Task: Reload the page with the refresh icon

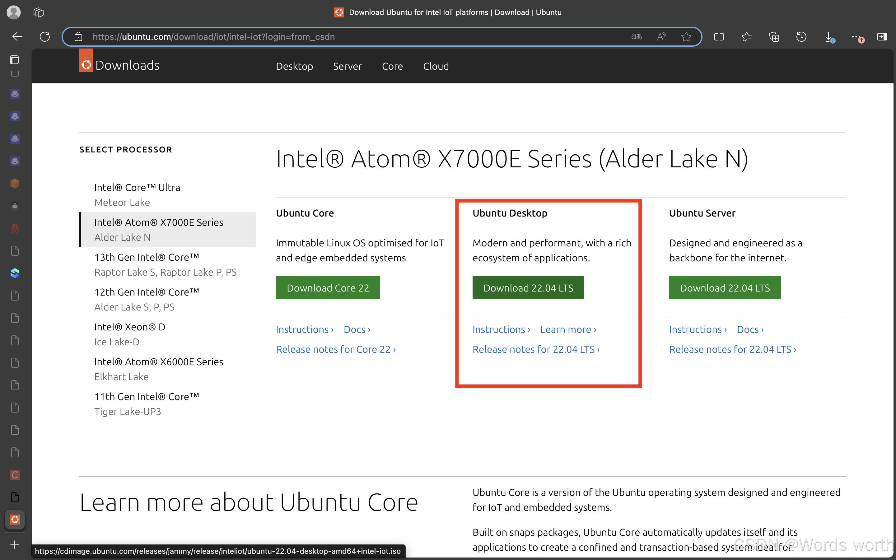Action: click(45, 37)
